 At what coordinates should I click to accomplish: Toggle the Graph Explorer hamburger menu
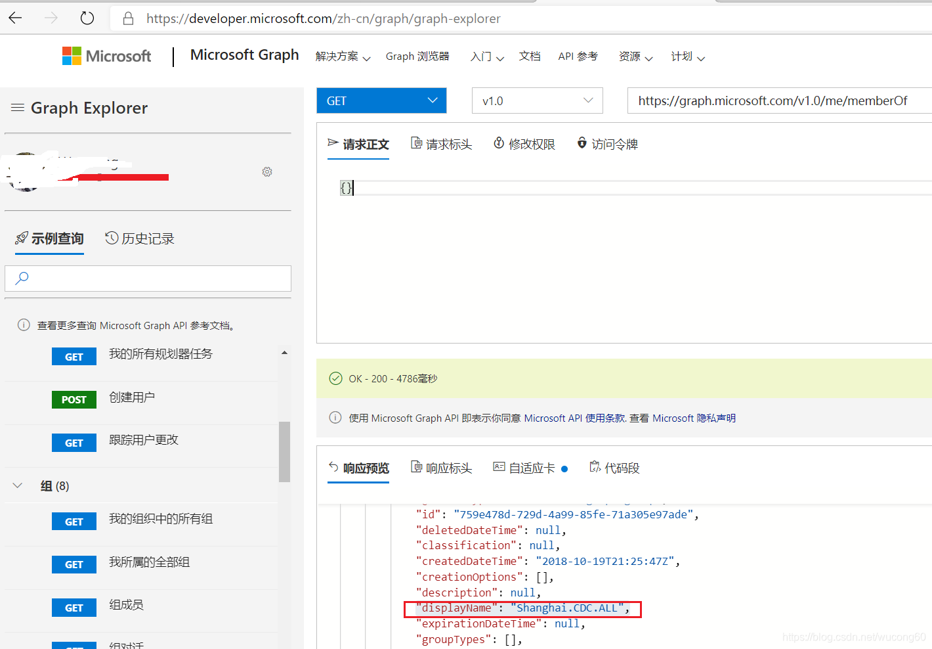(x=18, y=107)
